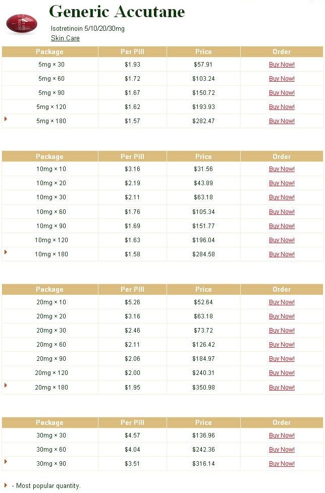Order the 5mg × 90 package

[282, 93]
